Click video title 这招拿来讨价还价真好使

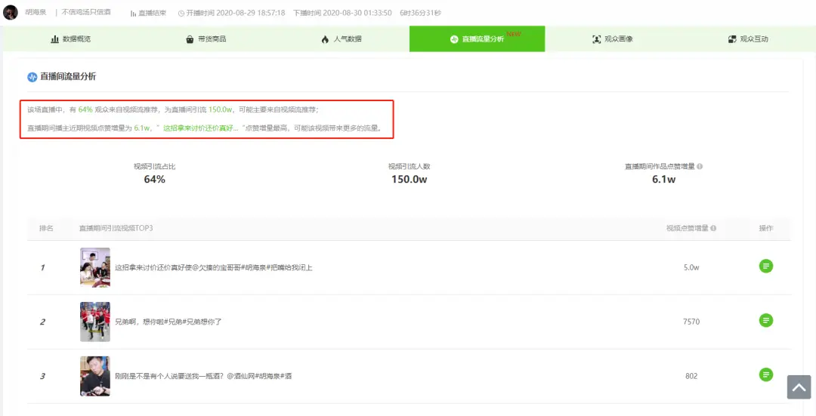(213, 268)
